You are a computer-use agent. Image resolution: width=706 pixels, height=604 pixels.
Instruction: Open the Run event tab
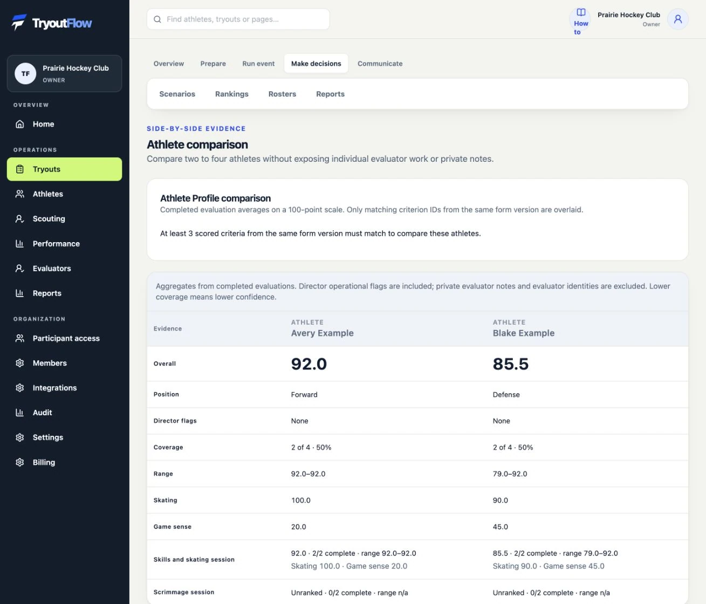pyautogui.click(x=258, y=64)
